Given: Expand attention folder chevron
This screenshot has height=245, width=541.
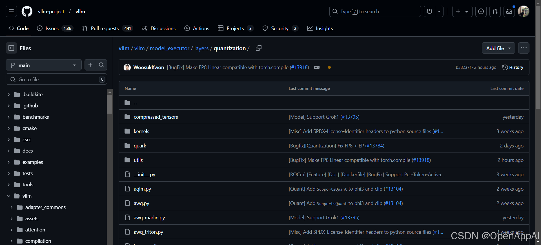Looking at the screenshot, I should click(x=11, y=230).
